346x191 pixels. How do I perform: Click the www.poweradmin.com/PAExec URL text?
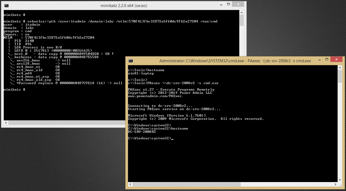point(155,96)
